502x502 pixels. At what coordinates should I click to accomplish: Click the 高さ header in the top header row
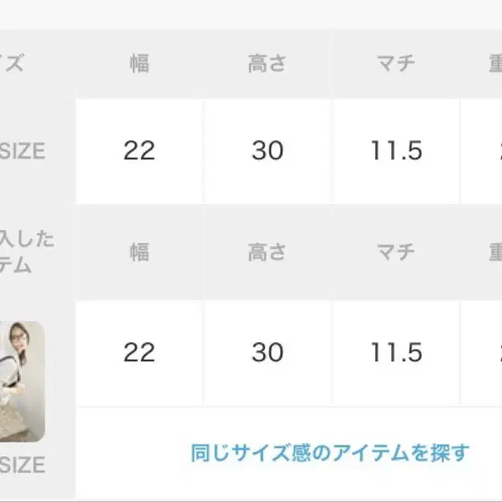coord(267,64)
